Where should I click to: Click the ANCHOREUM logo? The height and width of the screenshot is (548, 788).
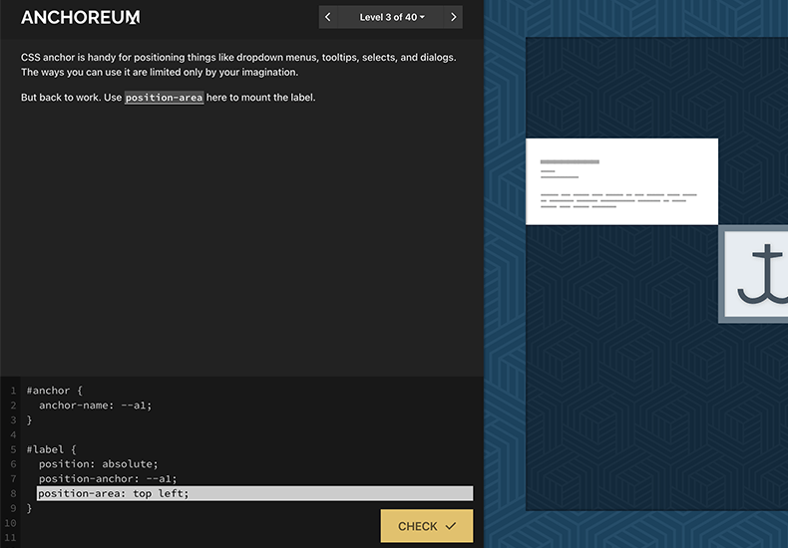81,18
